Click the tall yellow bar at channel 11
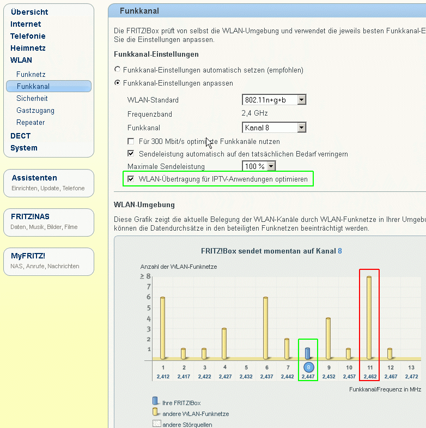 369,318
